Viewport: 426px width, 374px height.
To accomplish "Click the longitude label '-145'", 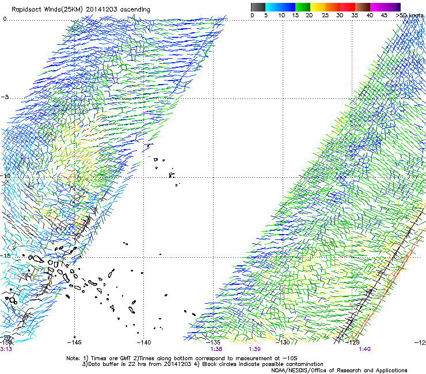I will (x=74, y=342).
